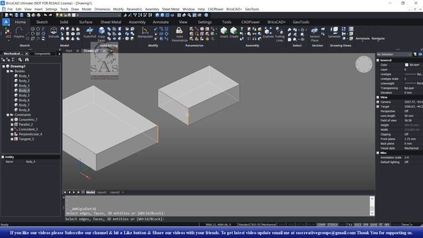423x238 pixels.
Task: Click the Copy Faces tool
Action: [101, 34]
